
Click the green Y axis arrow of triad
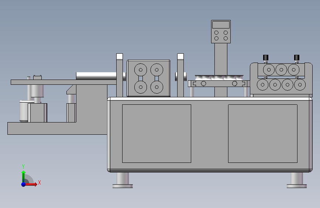click(23, 176)
